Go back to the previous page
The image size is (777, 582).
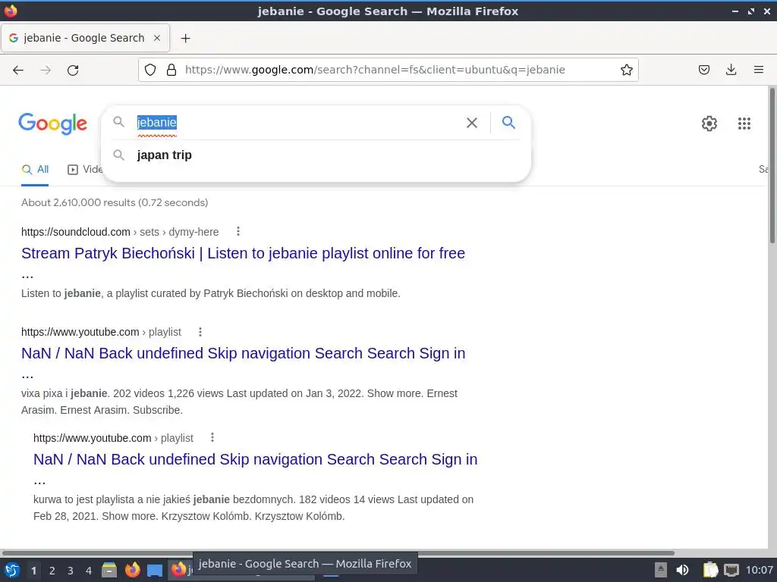coord(18,70)
